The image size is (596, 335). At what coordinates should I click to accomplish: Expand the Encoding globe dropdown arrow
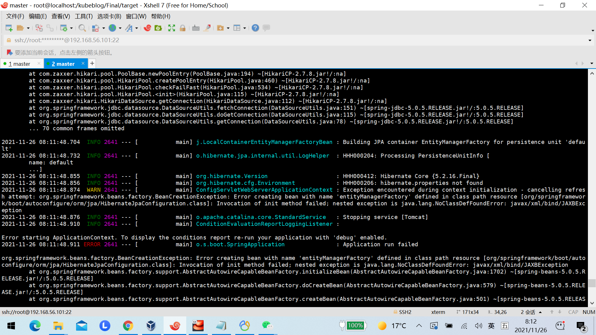point(120,28)
